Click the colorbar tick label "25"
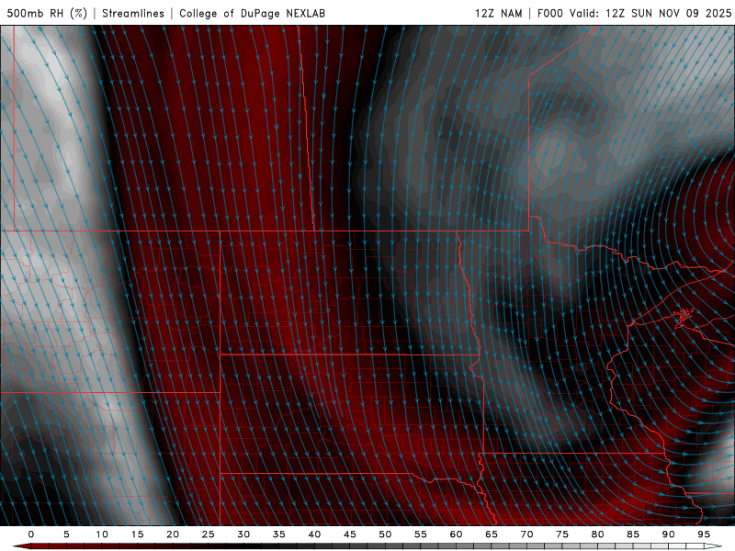735x551 pixels. [209, 534]
